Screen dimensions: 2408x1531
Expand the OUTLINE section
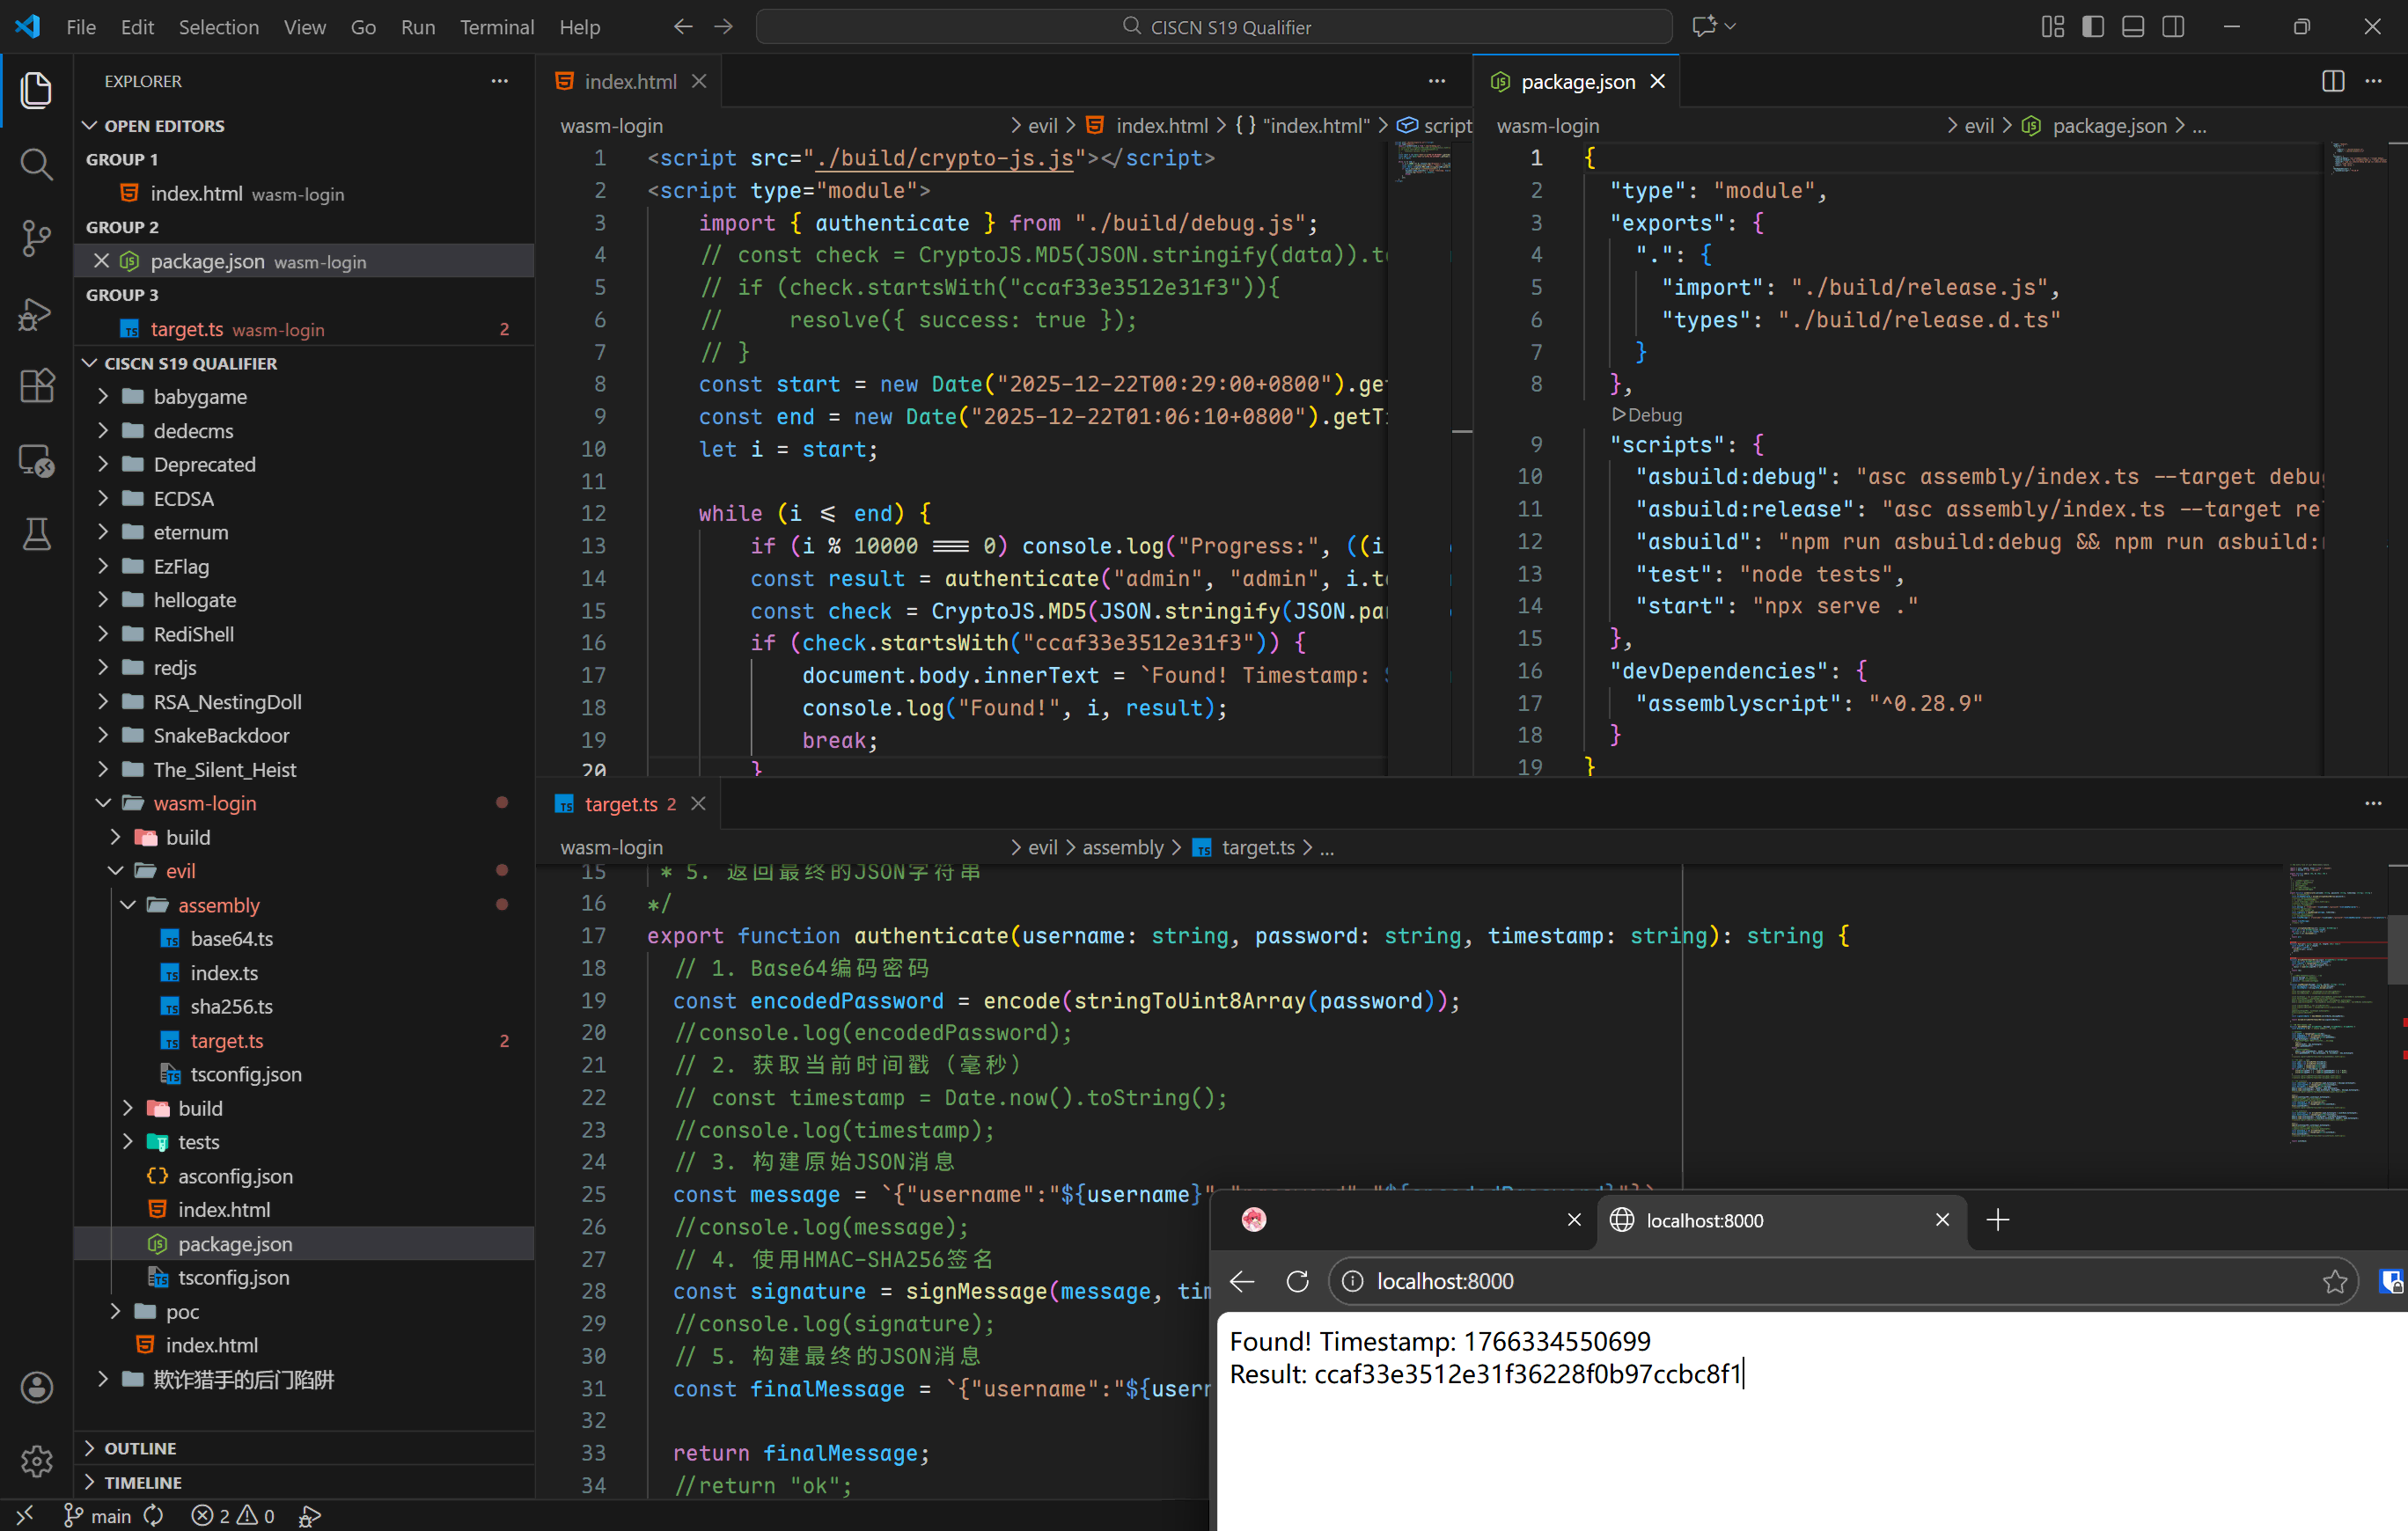(140, 1448)
